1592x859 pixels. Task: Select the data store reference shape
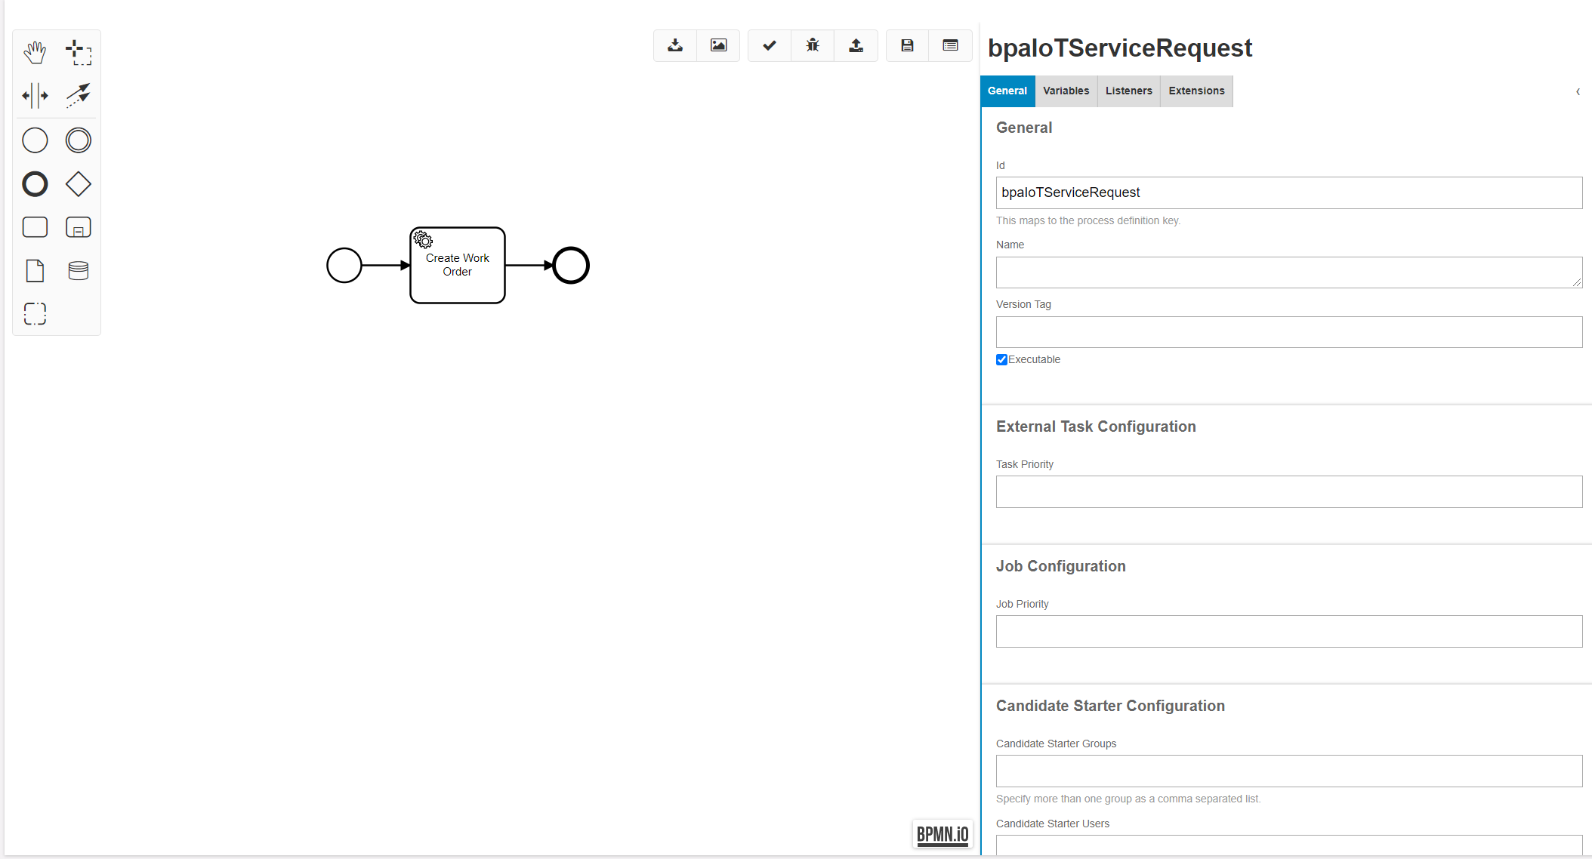78,270
